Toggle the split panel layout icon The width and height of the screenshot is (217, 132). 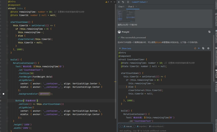pyautogui.click(x=128, y=2)
